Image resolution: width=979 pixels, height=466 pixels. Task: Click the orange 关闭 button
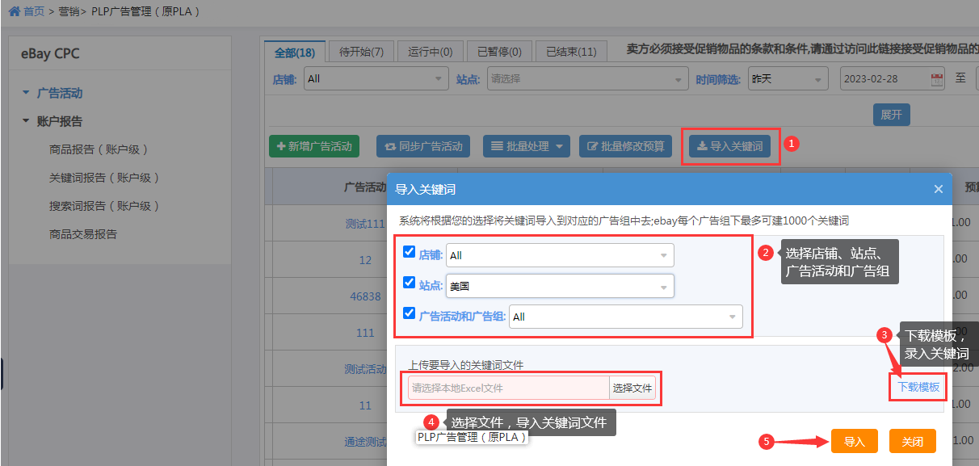(x=913, y=442)
